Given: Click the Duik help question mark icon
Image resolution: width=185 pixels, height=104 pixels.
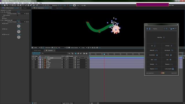Looking at the screenshot, I should pyautogui.click(x=176, y=29).
